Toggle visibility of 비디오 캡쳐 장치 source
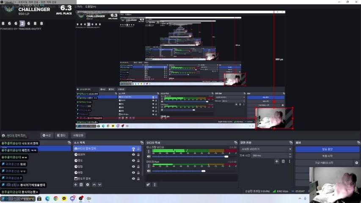The width and height of the screenshot is (361, 203). (133, 149)
